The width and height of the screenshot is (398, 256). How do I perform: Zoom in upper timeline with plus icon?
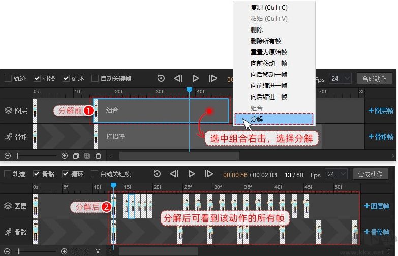65,156
